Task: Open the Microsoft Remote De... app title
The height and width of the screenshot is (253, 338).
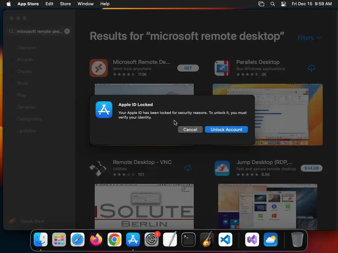Action: coord(141,62)
